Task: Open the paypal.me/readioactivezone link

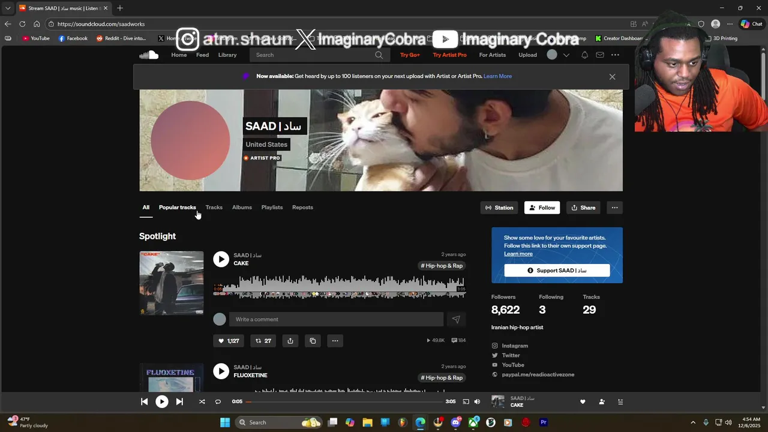Action: pos(538,374)
